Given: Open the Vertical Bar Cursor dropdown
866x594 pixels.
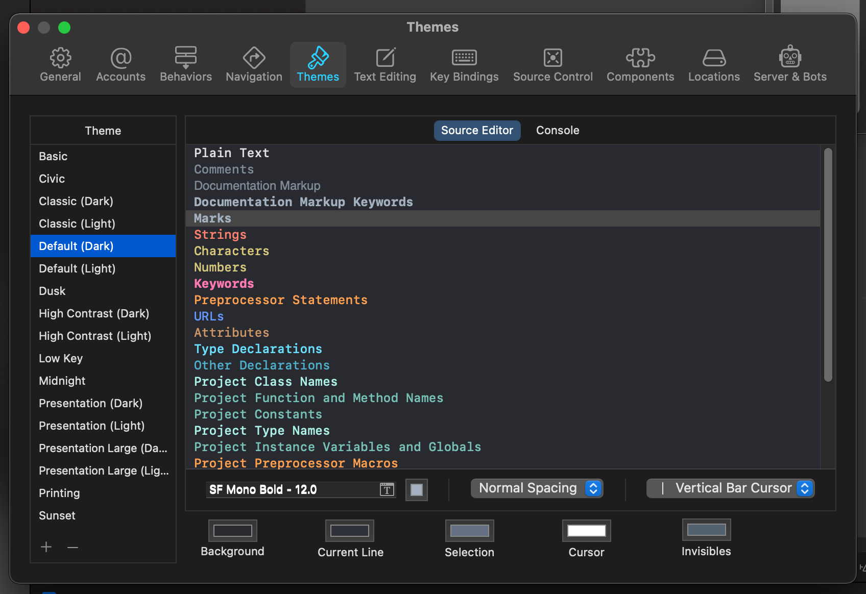Looking at the screenshot, I should (730, 488).
